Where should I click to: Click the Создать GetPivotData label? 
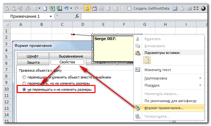(x=151, y=8)
